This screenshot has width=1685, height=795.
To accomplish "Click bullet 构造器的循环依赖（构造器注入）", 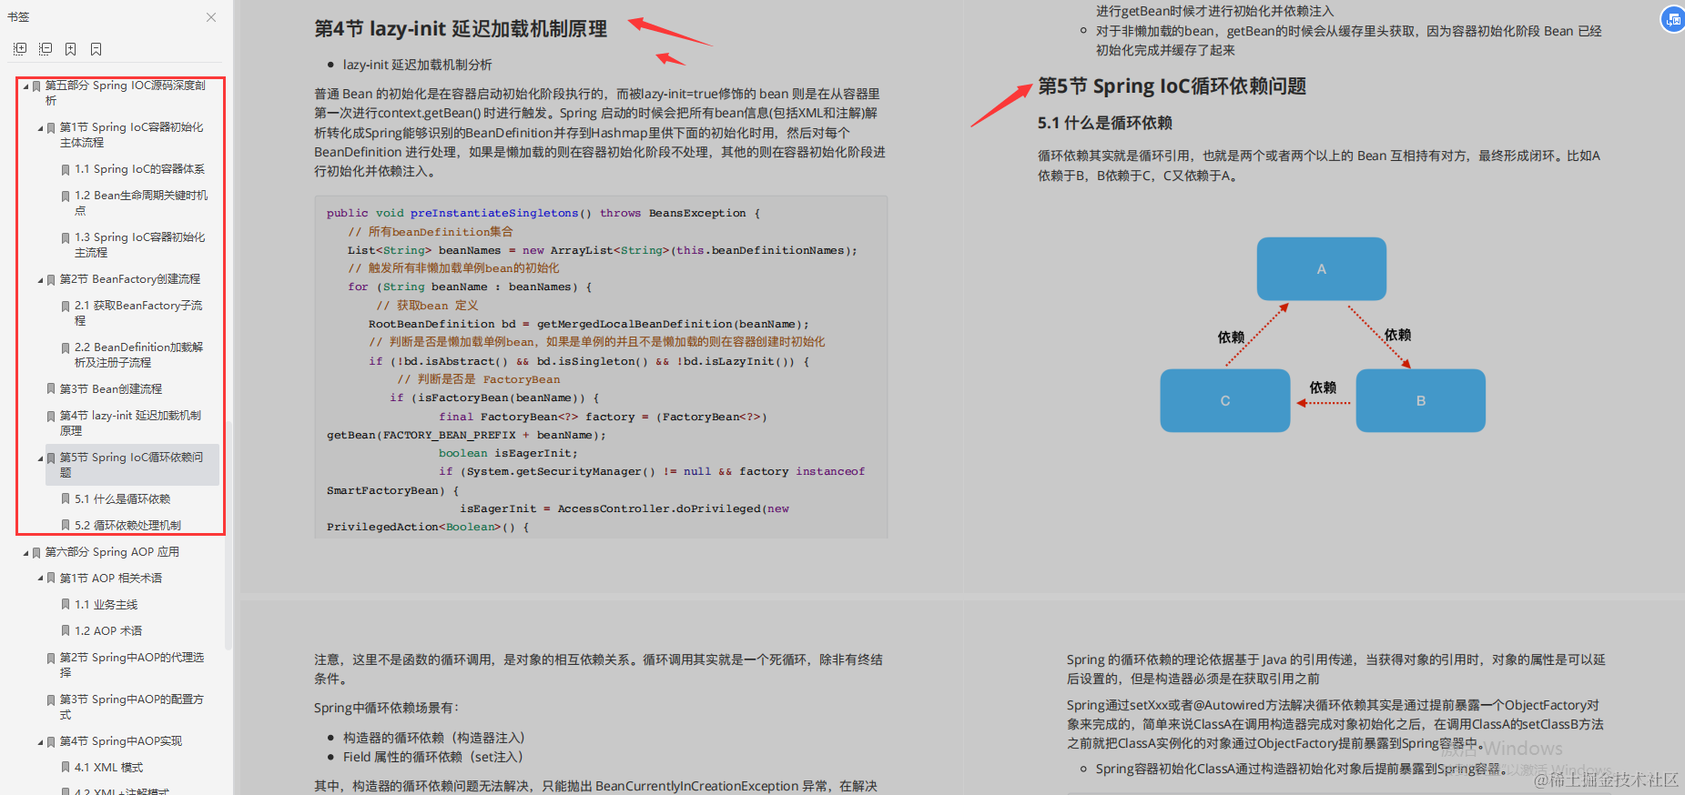I will 434,738.
